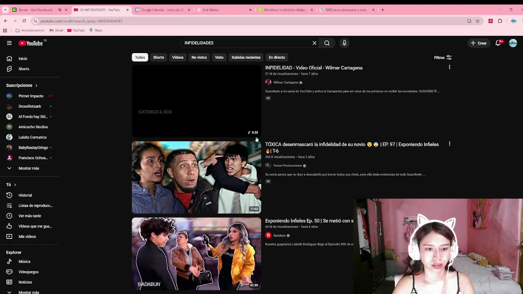The height and width of the screenshot is (294, 523).
Task: Open the account avatar menu
Action: [x=513, y=43]
